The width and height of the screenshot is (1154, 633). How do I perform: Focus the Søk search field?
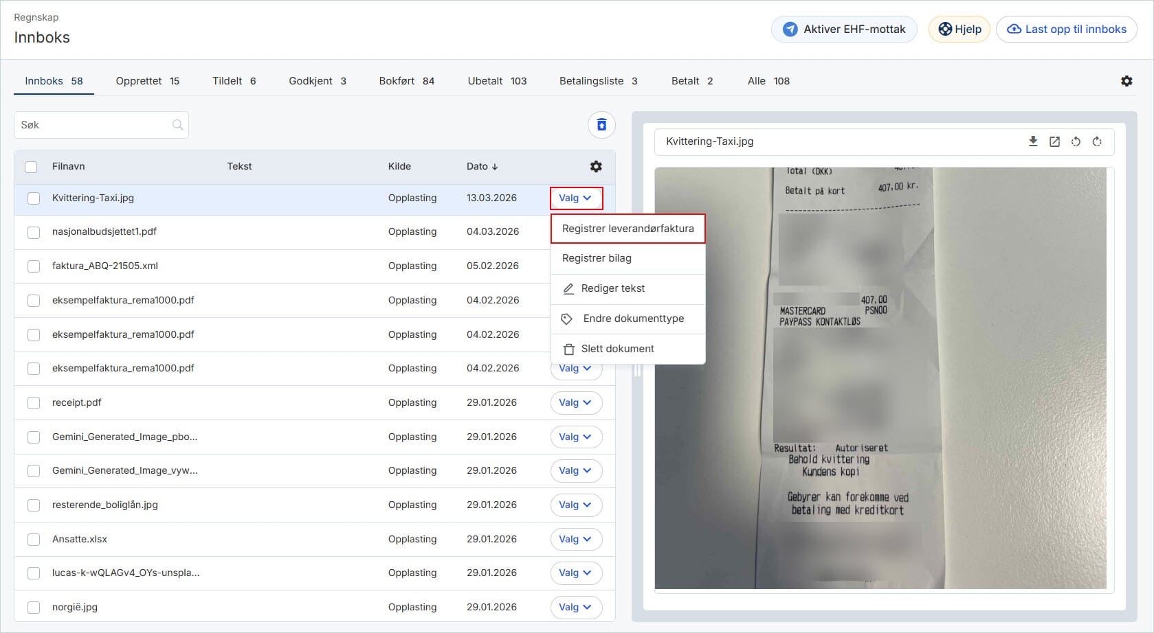click(x=101, y=125)
